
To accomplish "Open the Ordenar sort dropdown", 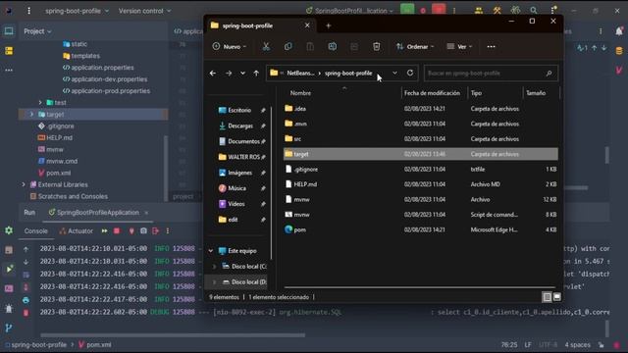I will (x=415, y=47).
